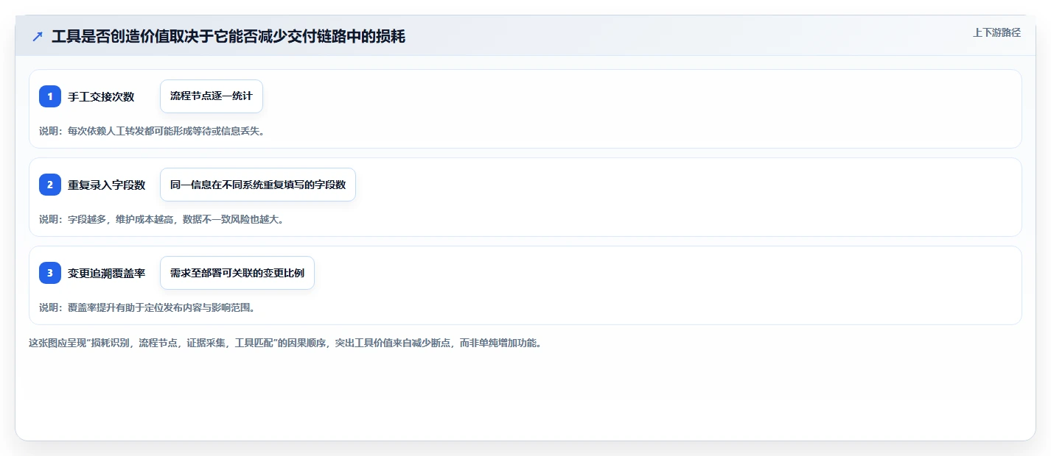Click the 流程节点逐一统计 chip
Viewport: 1051px width, 456px height.
[x=212, y=96]
